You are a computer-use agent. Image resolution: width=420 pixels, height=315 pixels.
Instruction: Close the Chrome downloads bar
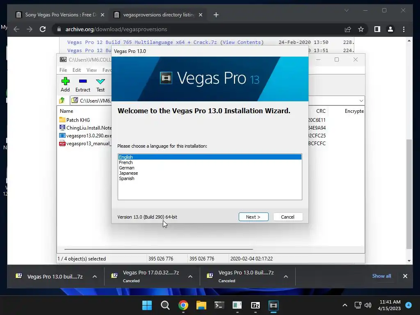point(405,276)
